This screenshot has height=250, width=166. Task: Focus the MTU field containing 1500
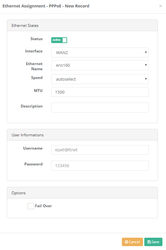click(x=100, y=92)
